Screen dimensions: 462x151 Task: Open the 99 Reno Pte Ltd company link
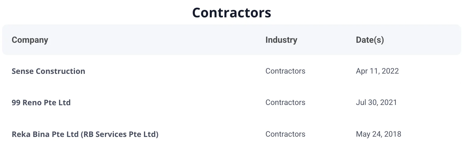pos(41,103)
